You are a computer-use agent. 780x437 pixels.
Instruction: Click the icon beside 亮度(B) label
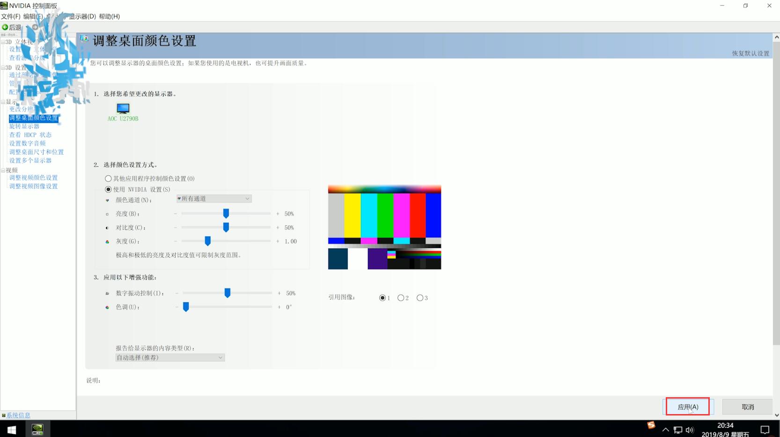(x=107, y=214)
